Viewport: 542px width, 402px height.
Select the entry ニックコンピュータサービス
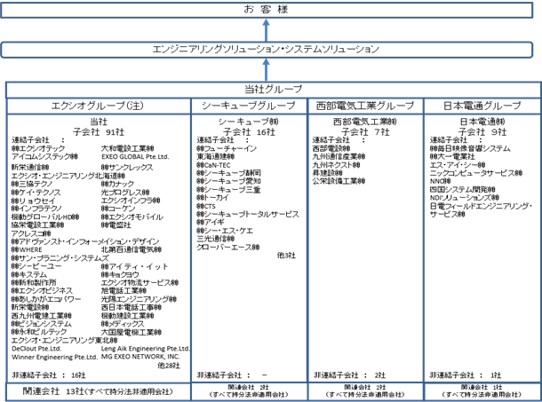(476, 173)
